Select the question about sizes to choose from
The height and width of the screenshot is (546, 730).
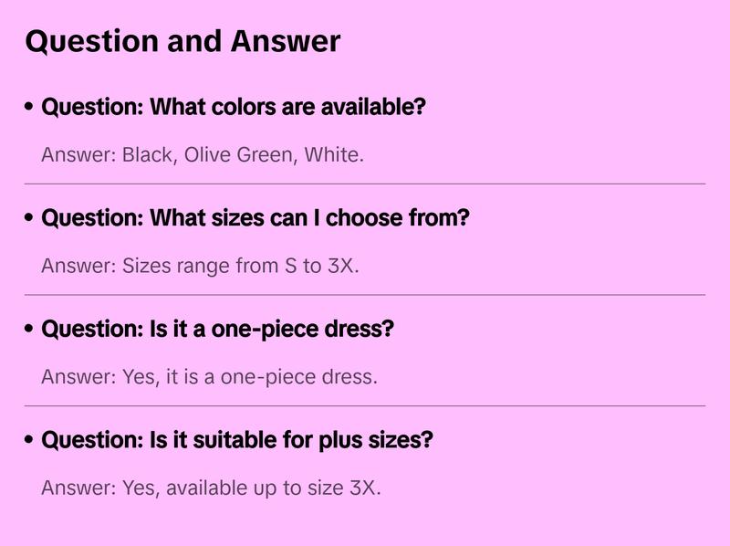tap(255, 219)
